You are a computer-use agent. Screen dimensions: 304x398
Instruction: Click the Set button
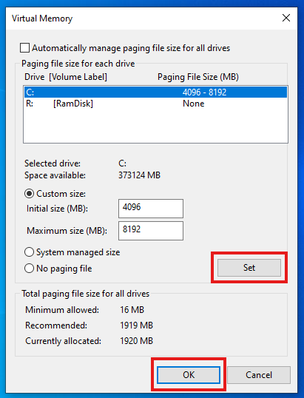click(x=249, y=268)
